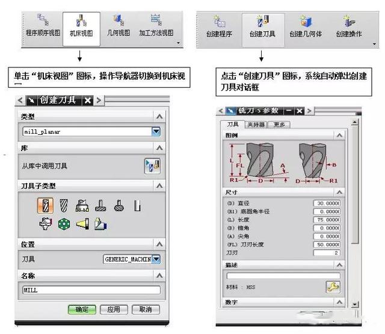Collapse the 名称 section
The height and width of the screenshot is (334, 385).
tap(159, 276)
